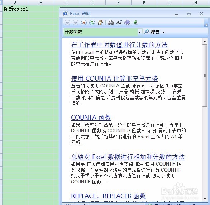Select column A header
The width and height of the screenshot is (210, 205).
pyautogui.click(x=15, y=3)
